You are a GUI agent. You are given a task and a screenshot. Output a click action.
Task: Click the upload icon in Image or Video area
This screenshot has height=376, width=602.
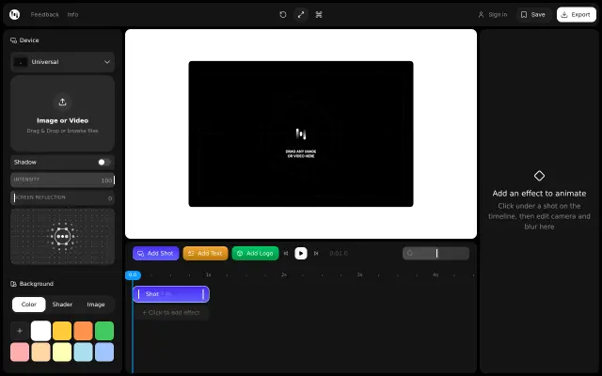[63, 102]
